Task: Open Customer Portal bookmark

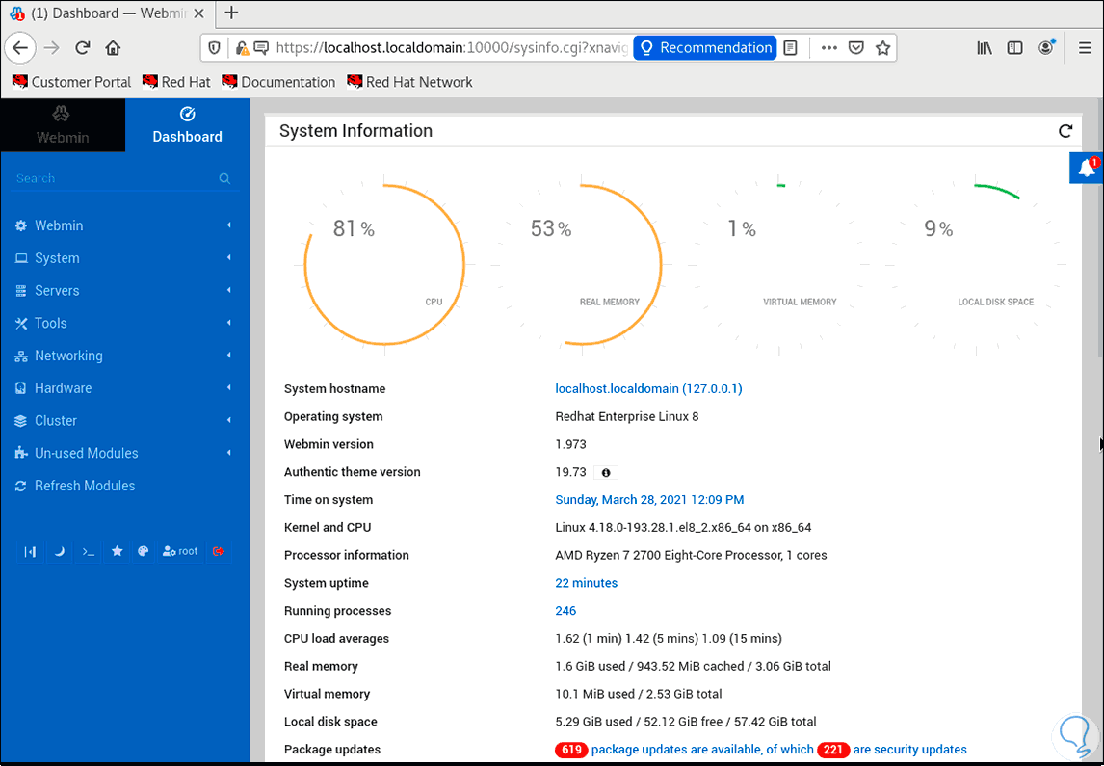Action: pos(72,82)
